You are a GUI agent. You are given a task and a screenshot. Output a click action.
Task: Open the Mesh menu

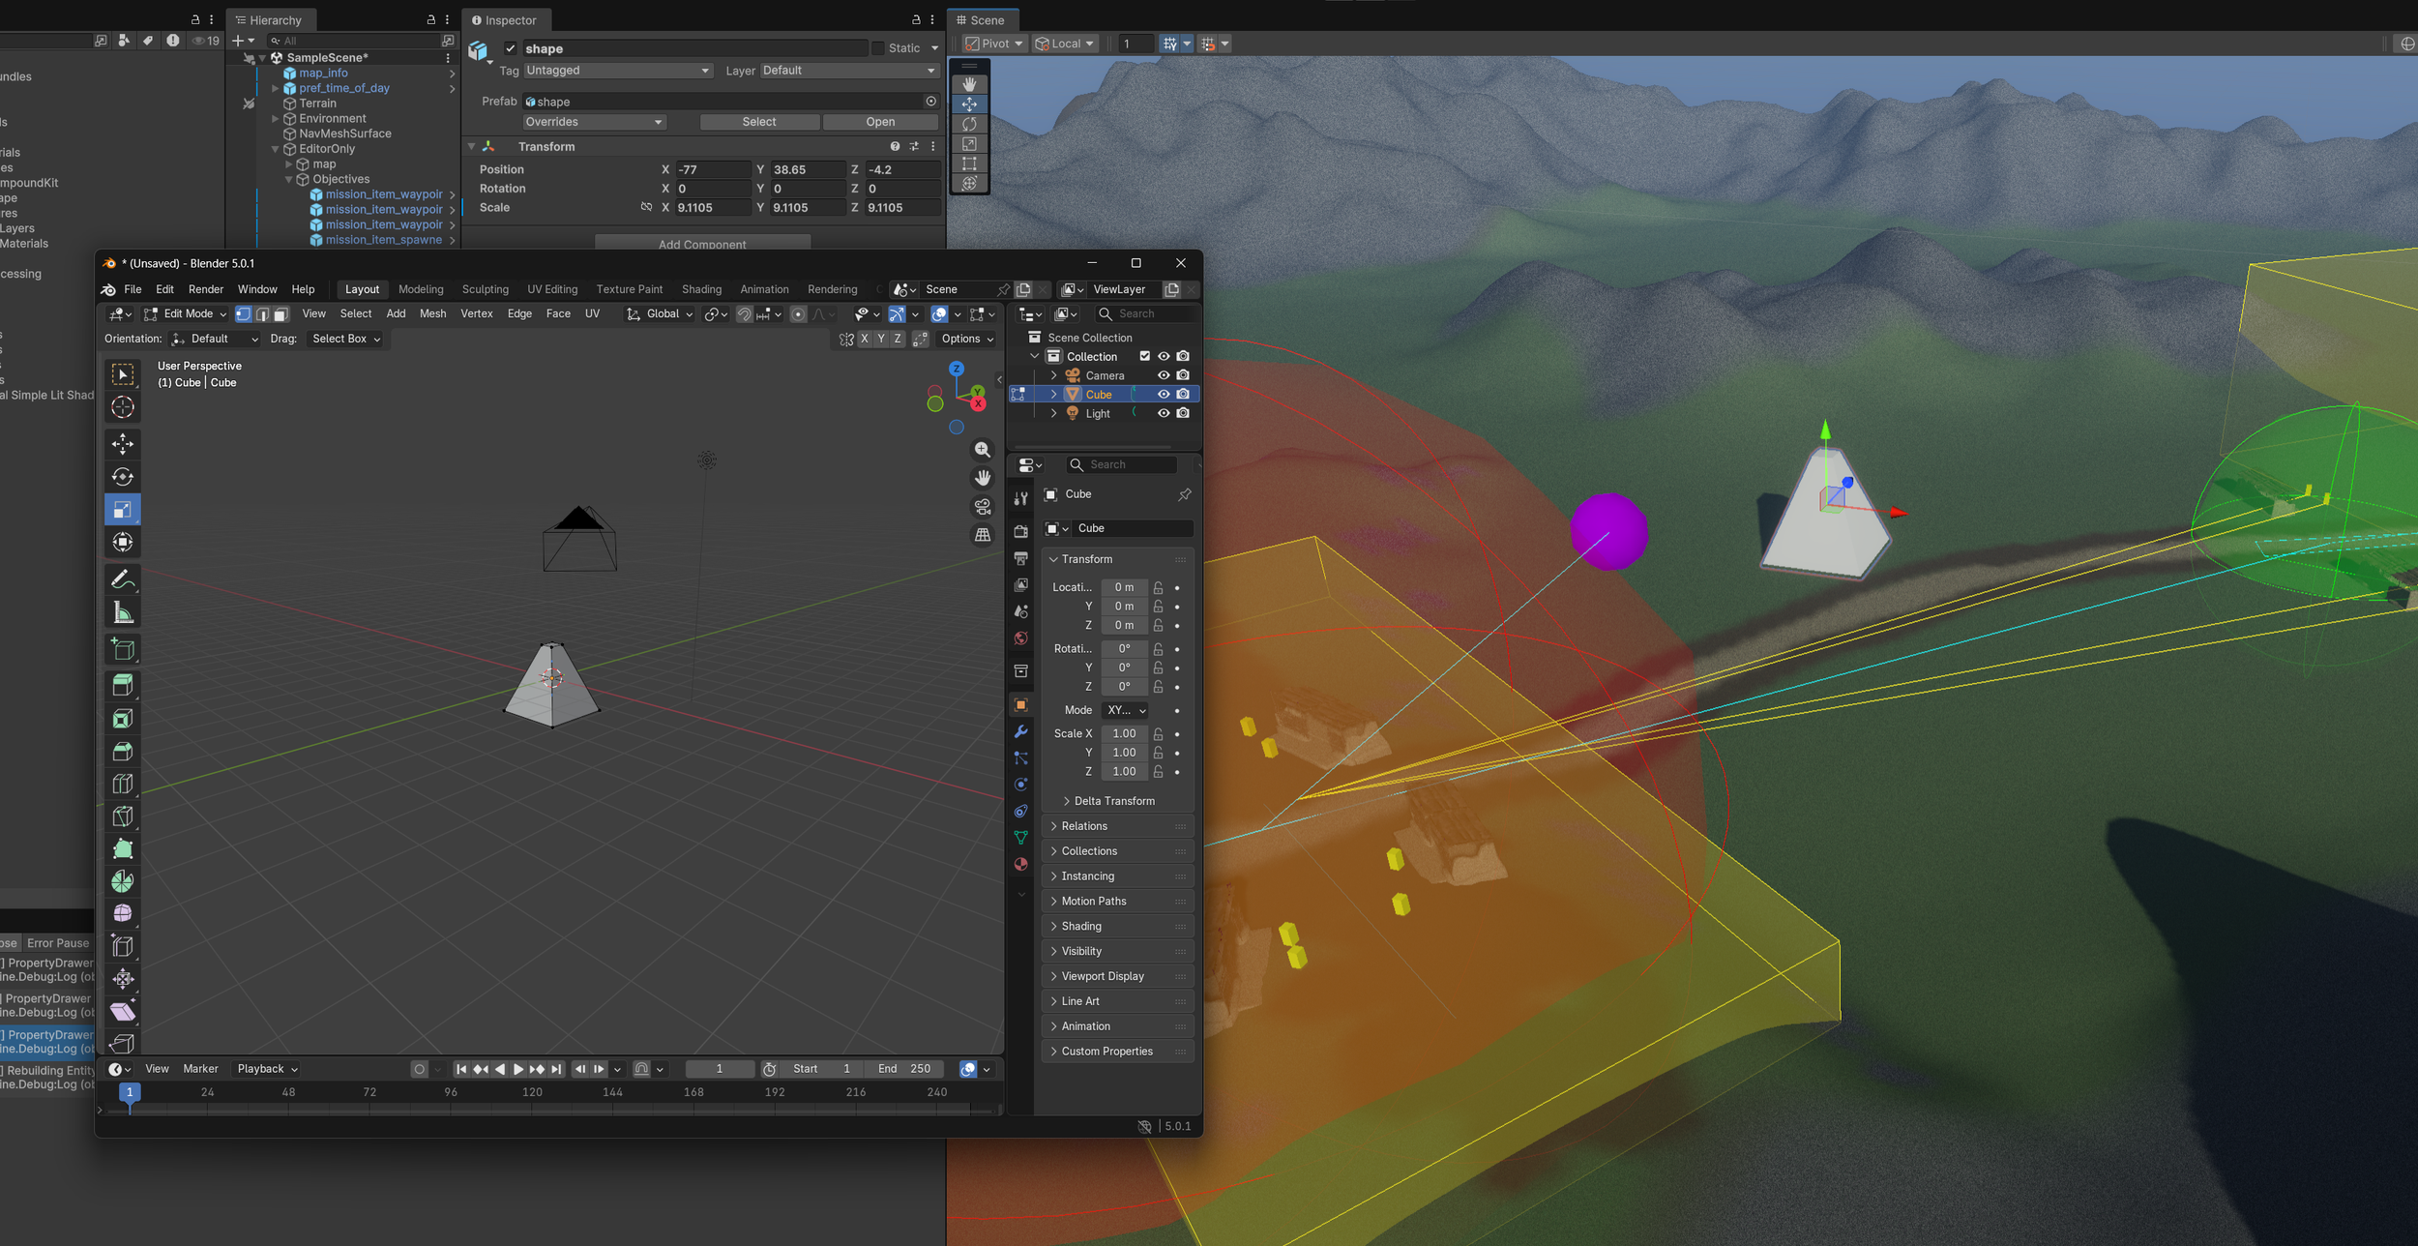tap(432, 314)
